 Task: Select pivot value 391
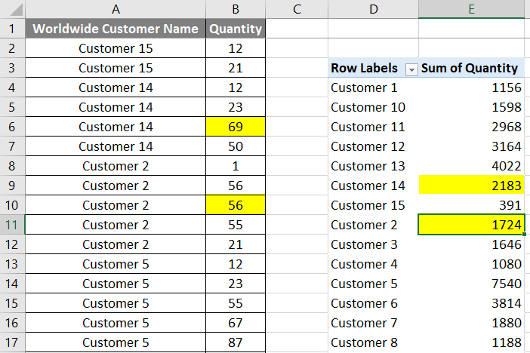[472, 205]
